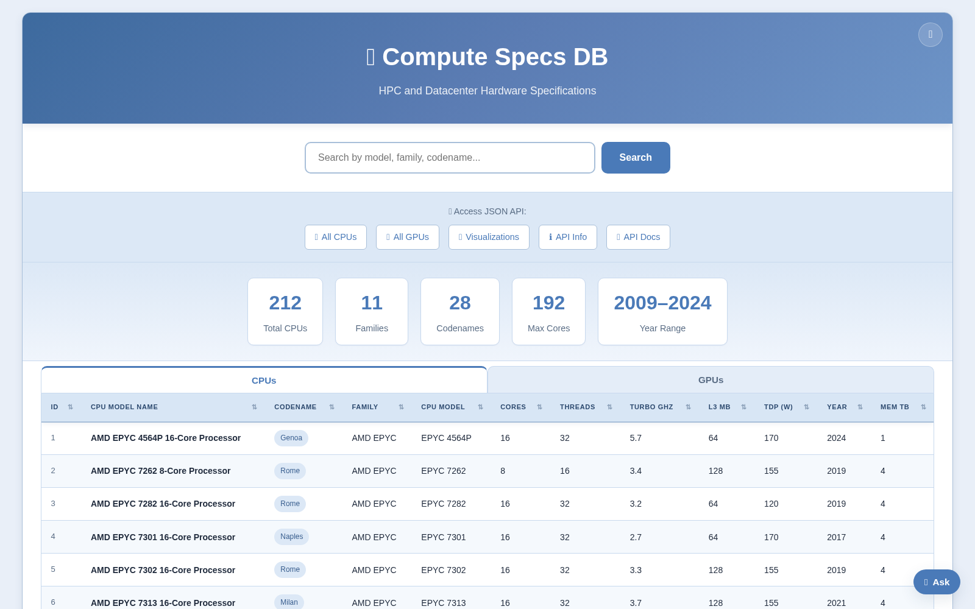
Task: Select AMD EPYC 7282 16-Core Processor name
Action: click(163, 504)
